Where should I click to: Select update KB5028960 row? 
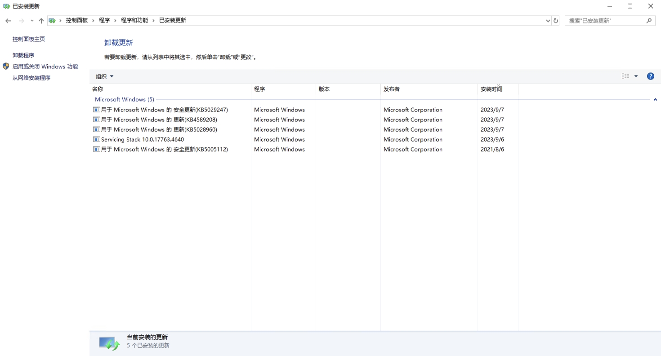pyautogui.click(x=305, y=129)
